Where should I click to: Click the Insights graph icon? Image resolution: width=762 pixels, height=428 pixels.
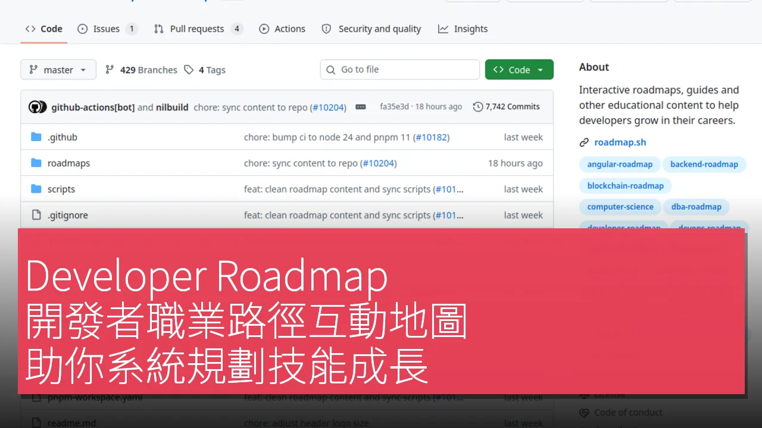pos(443,29)
